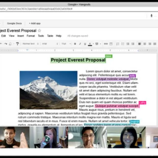
Task: Select video of smiling woman with dark hair
Action: (126, 137)
